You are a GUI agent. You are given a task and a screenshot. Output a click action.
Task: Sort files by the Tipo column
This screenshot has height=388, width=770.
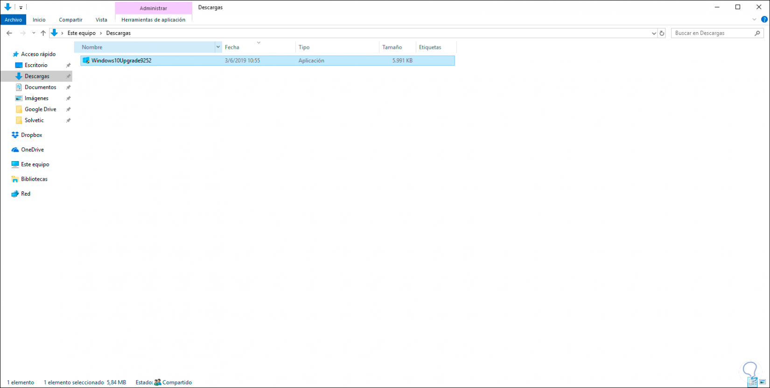(337, 47)
